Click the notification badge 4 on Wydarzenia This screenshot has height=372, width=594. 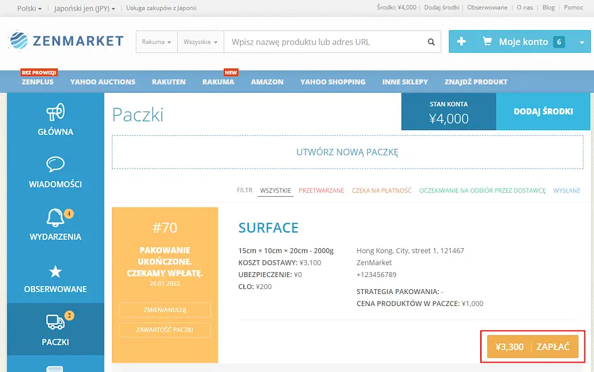69,213
